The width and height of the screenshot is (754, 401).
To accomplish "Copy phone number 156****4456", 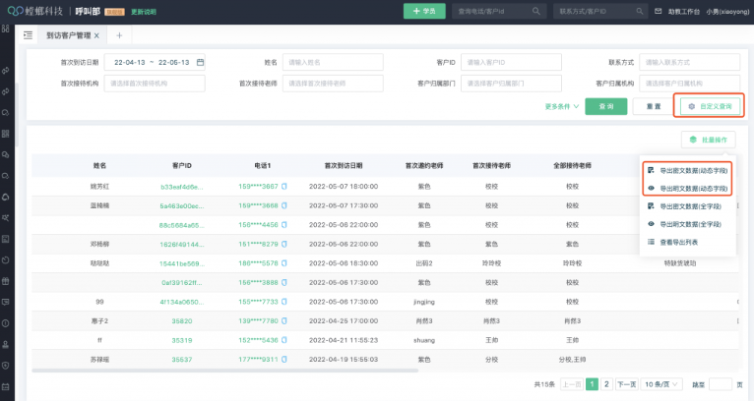I will [x=284, y=225].
